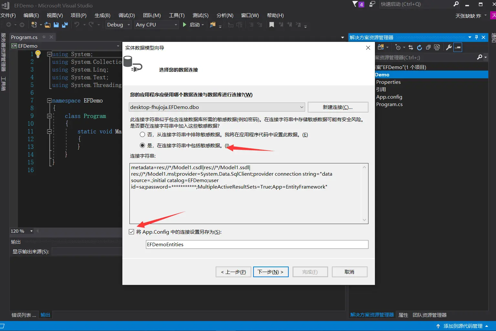Collapse the static void Main block
Image resolution: width=496 pixels, height=331 pixels.
[x=49, y=131]
